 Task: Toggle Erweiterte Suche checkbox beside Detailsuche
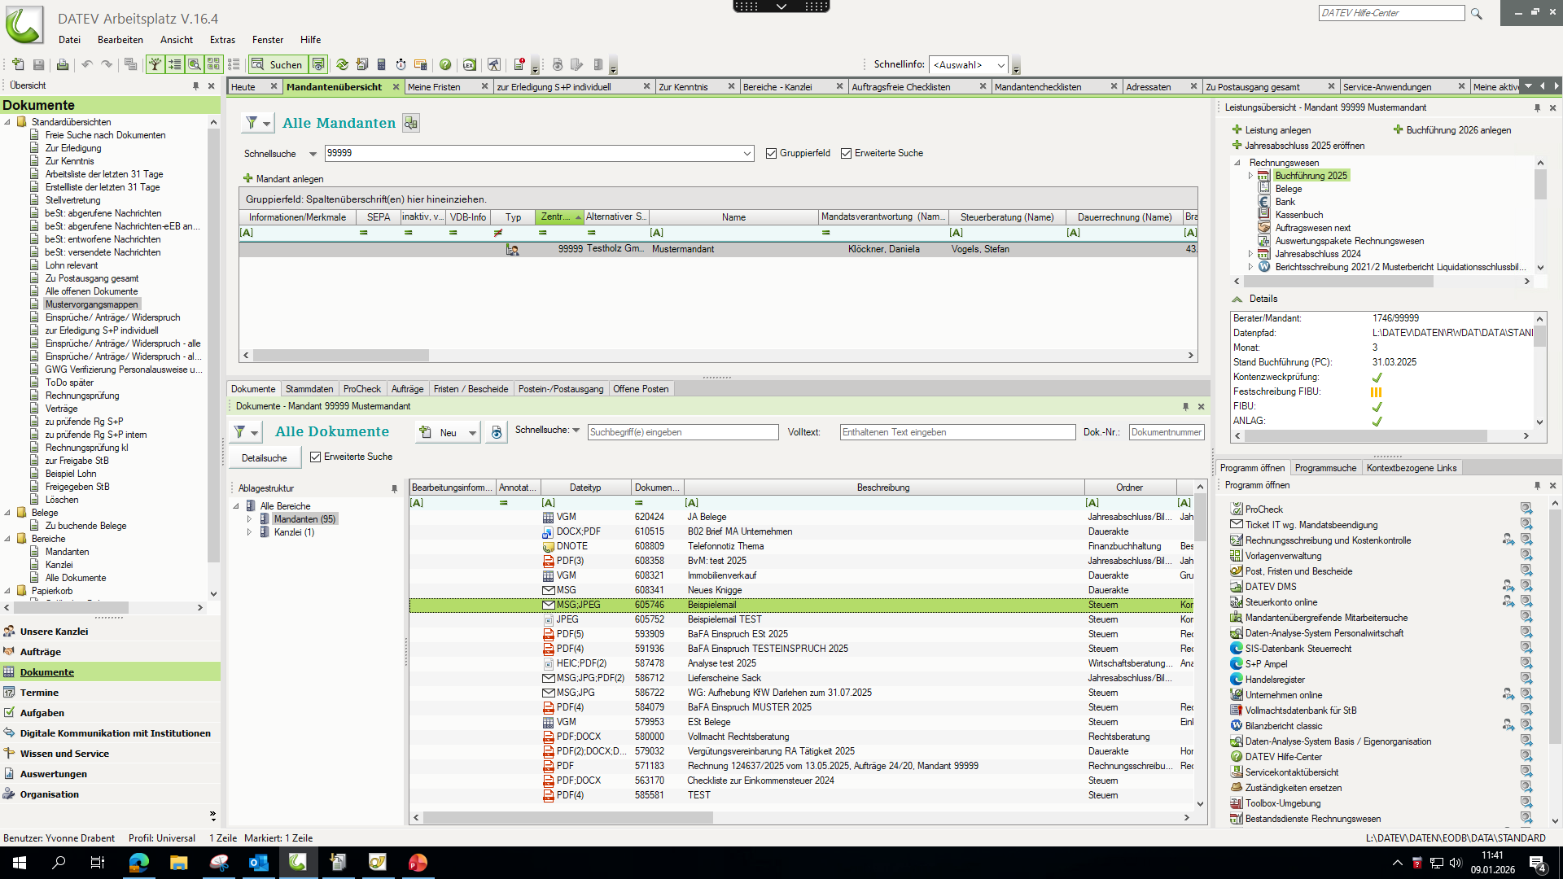(316, 457)
